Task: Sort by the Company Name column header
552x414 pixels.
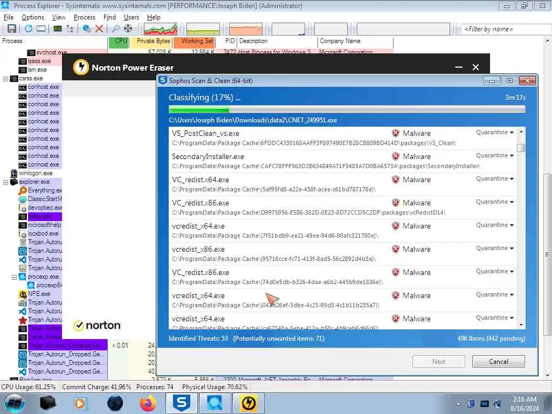Action: [x=355, y=41]
